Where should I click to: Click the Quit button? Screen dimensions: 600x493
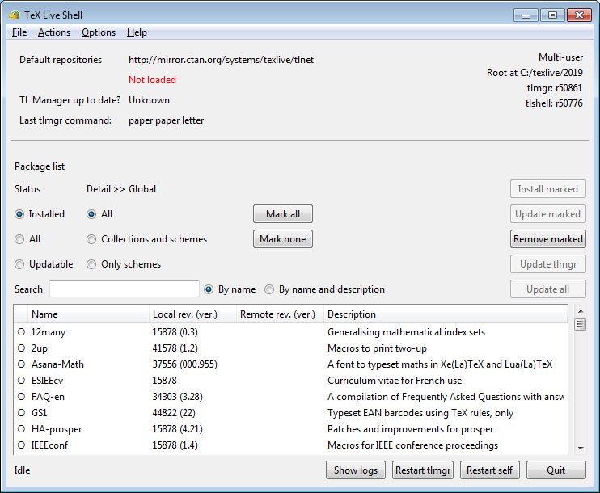click(556, 470)
